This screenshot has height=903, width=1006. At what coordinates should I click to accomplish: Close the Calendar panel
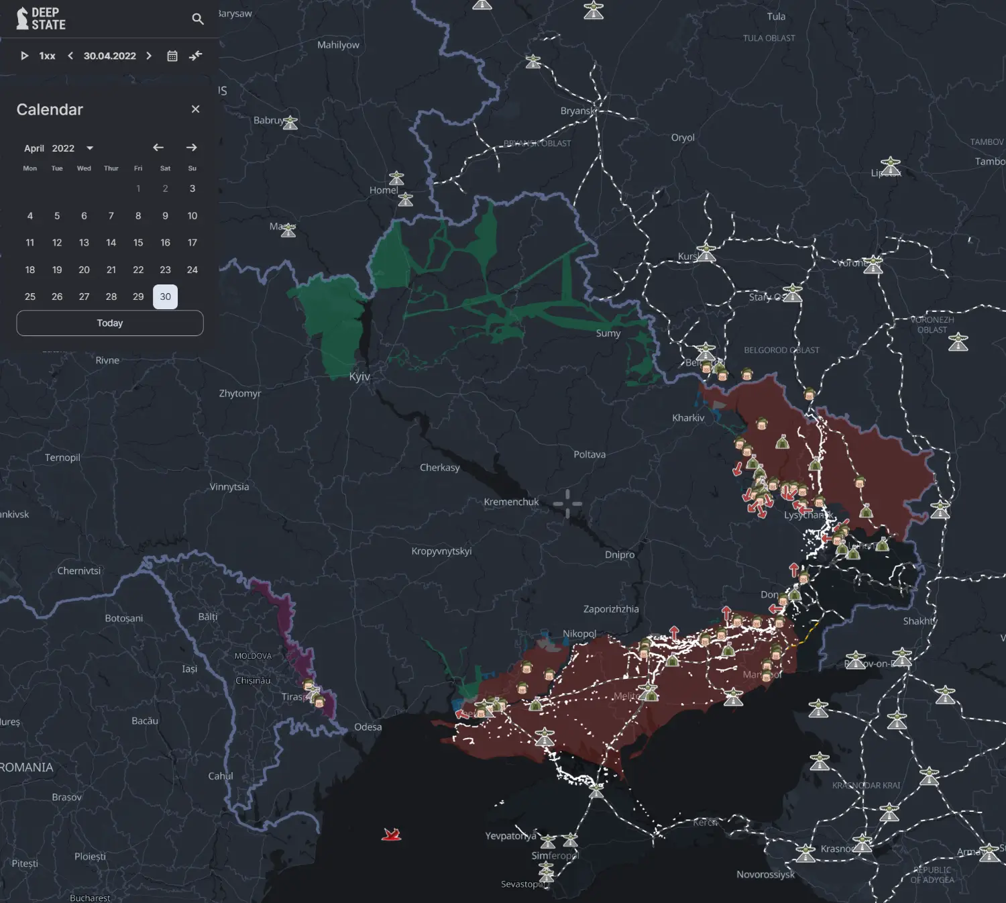tap(195, 109)
